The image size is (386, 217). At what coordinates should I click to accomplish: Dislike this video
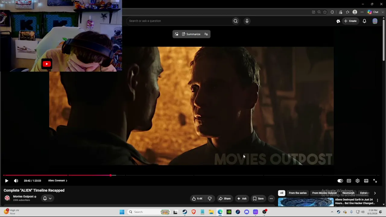point(210,199)
